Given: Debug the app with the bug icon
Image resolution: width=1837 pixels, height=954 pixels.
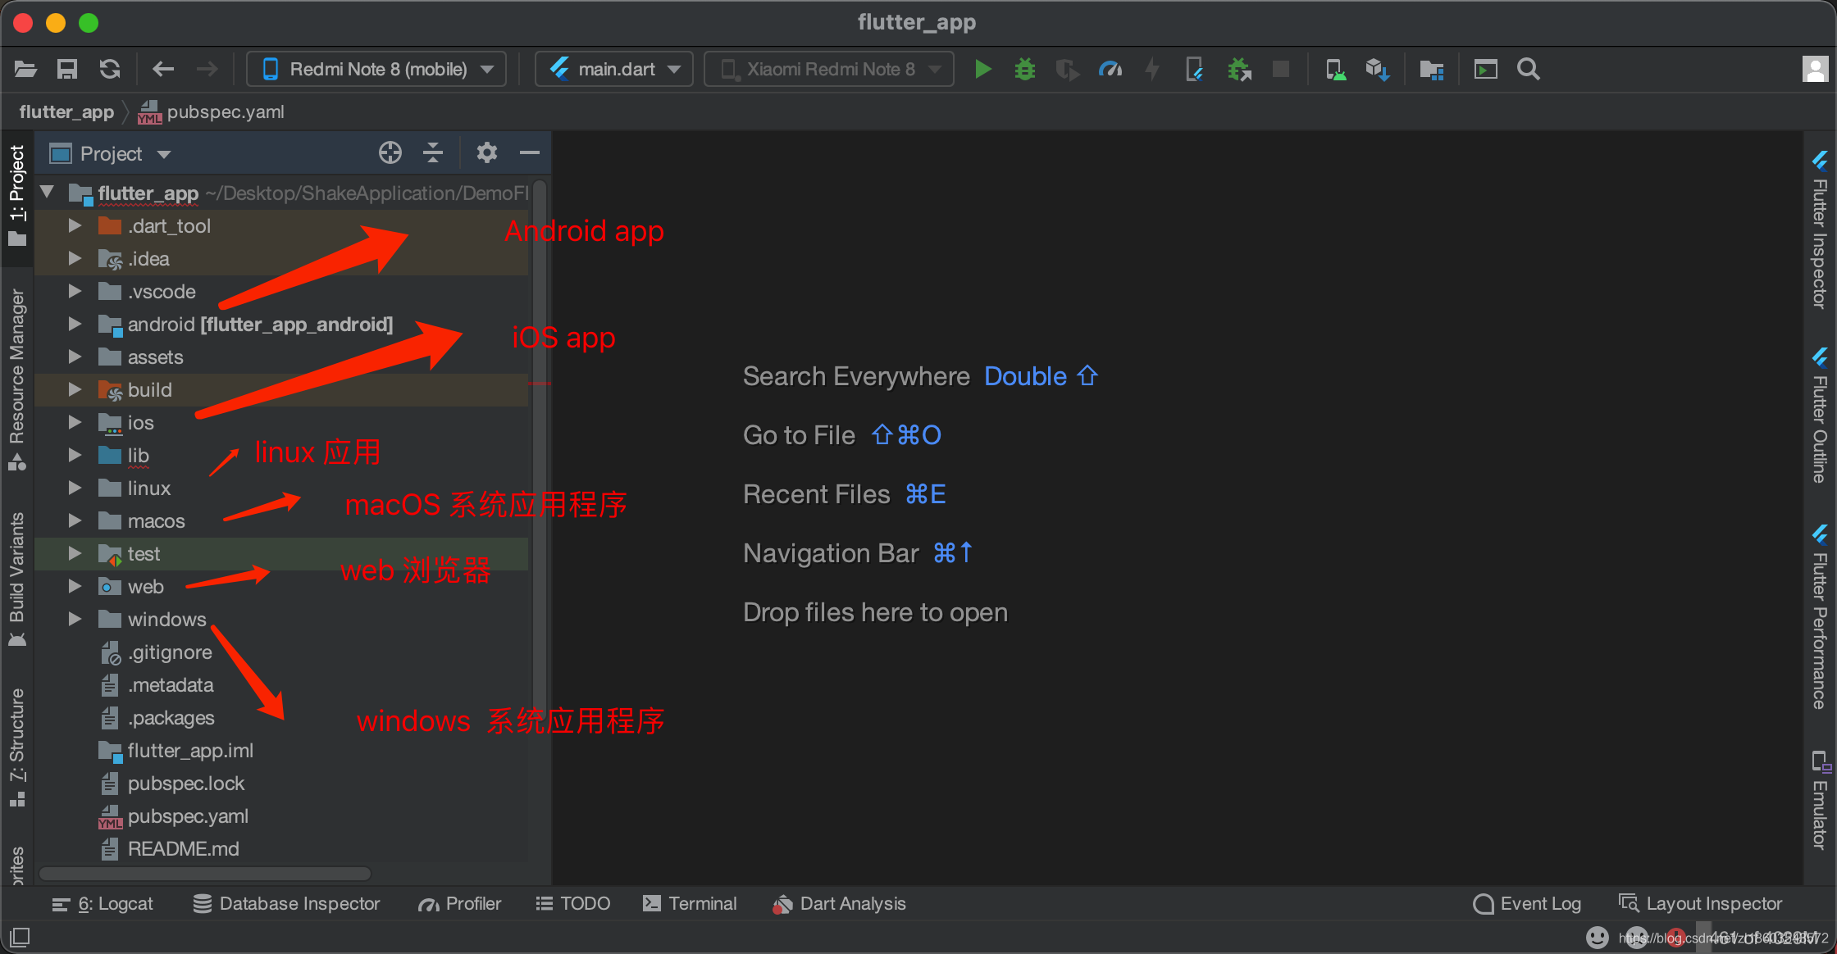Looking at the screenshot, I should pos(1025,70).
